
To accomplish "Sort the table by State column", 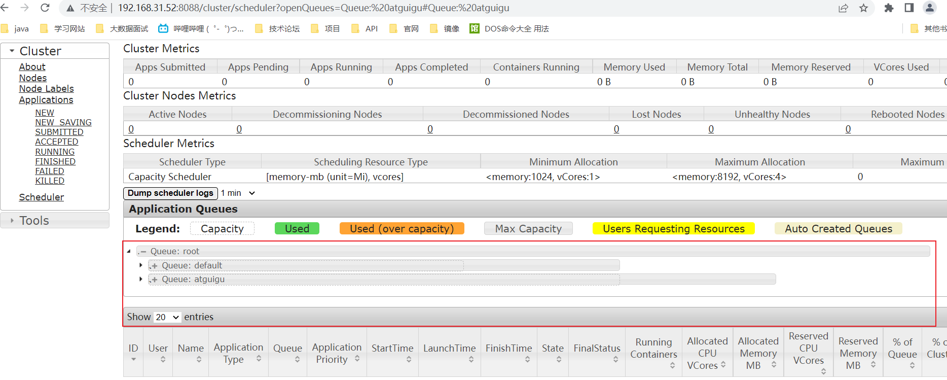I will 553,353.
